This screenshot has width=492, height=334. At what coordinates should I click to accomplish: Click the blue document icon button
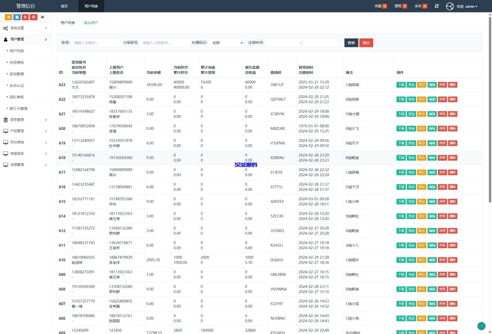[17, 17]
